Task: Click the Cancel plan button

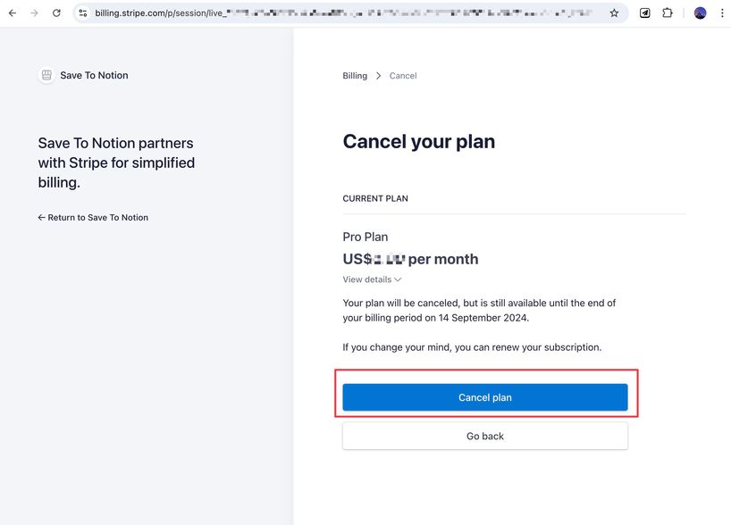Action: pos(484,397)
